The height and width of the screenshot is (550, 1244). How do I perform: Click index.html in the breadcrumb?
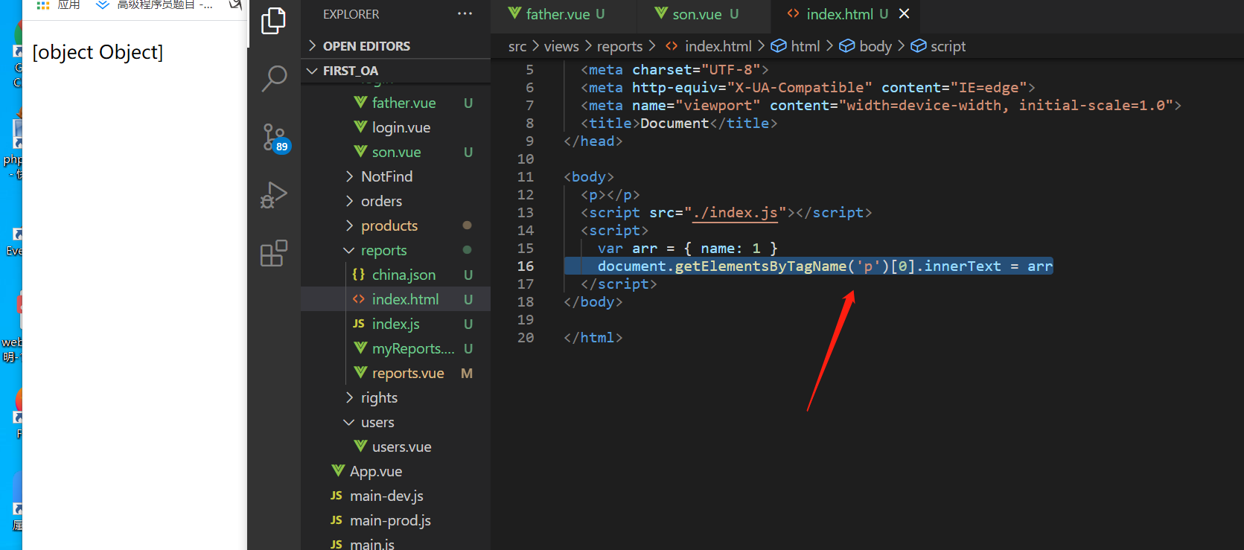point(718,46)
